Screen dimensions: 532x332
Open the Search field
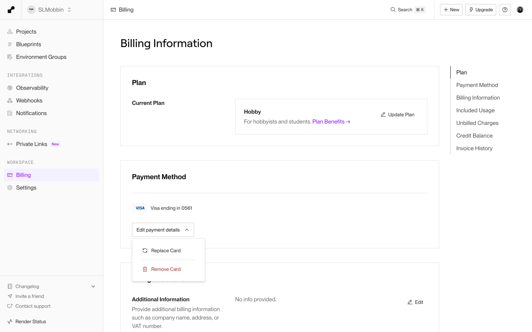coord(408,10)
